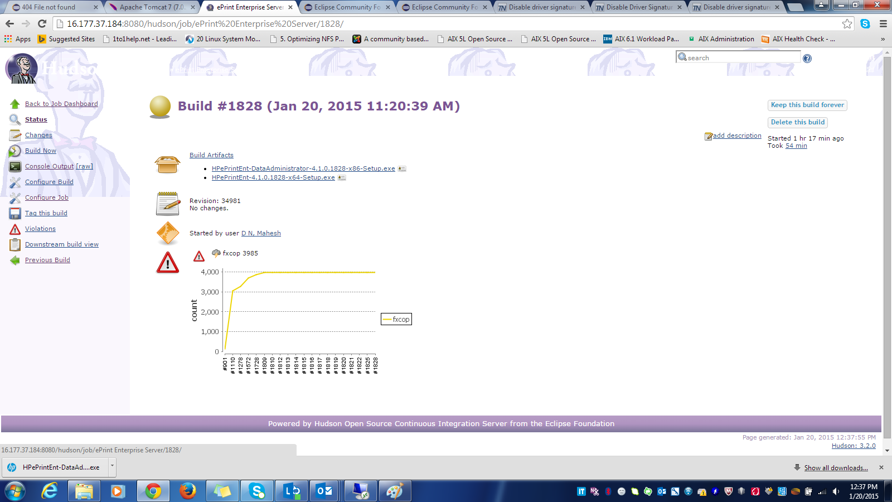The height and width of the screenshot is (502, 892).
Task: Click the search help question mark icon
Action: point(807,59)
